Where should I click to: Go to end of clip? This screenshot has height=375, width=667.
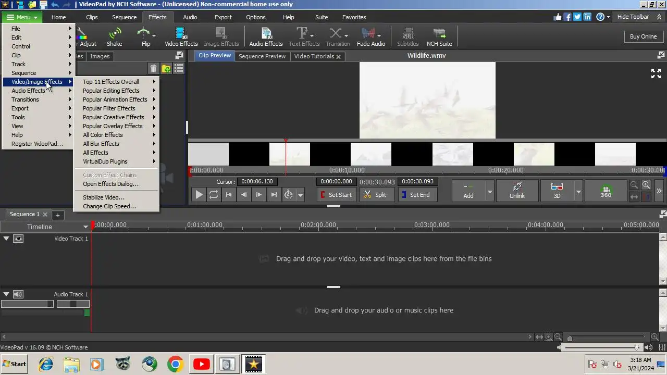pyautogui.click(x=274, y=195)
